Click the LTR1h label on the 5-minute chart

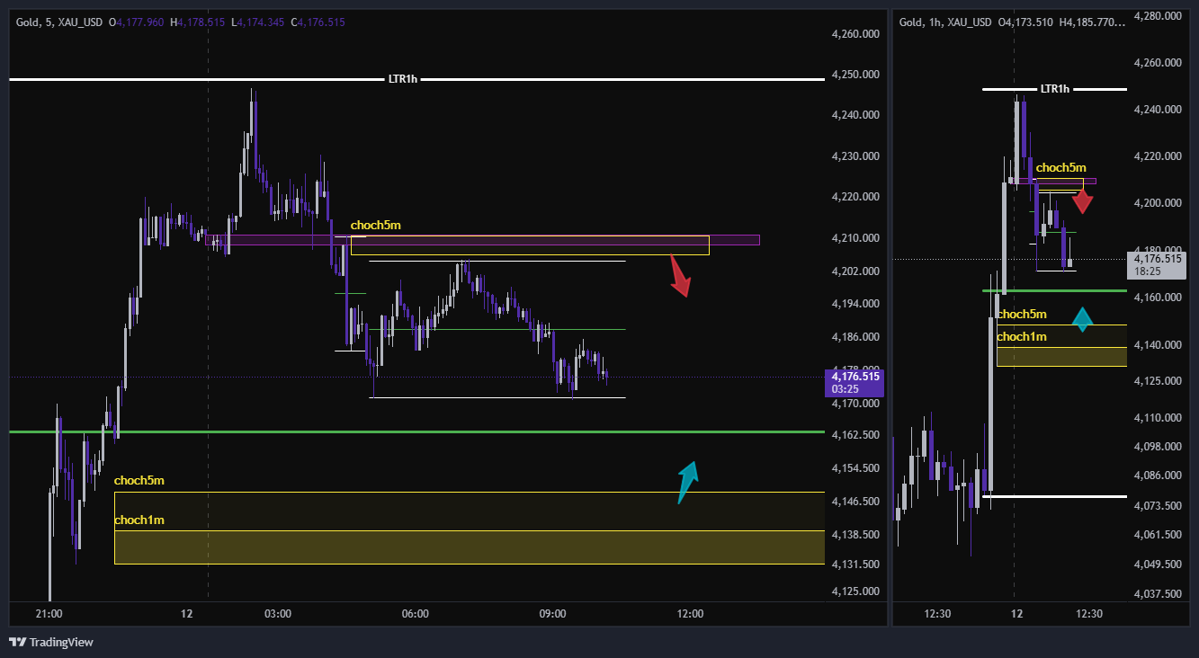402,80
